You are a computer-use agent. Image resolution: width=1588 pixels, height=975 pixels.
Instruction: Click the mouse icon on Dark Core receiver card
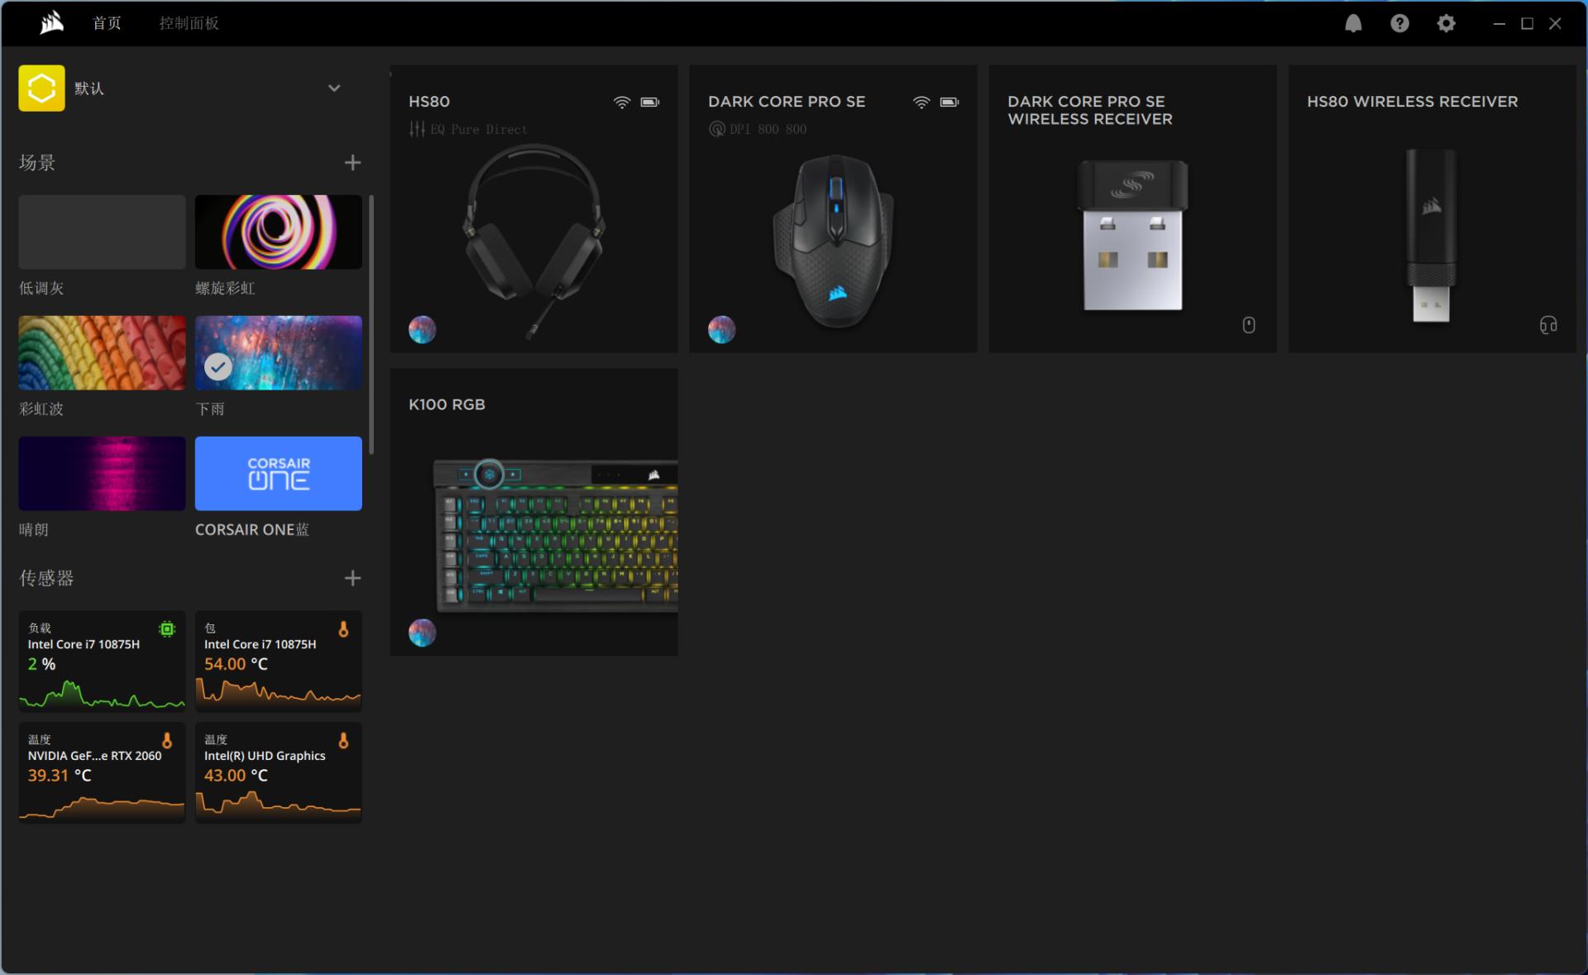[x=1249, y=325]
